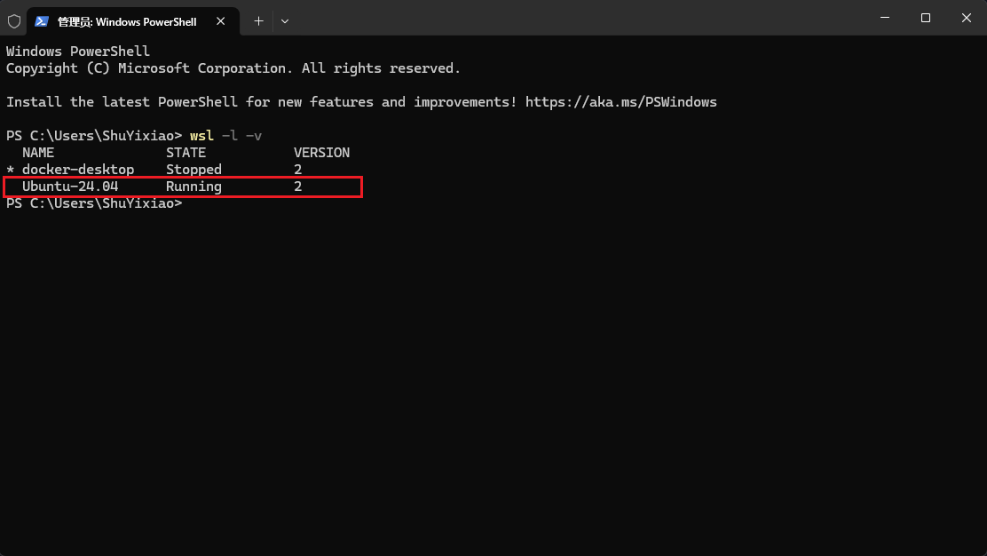This screenshot has width=987, height=556.
Task: Expand the new tab profile dropdown
Action: tap(285, 21)
